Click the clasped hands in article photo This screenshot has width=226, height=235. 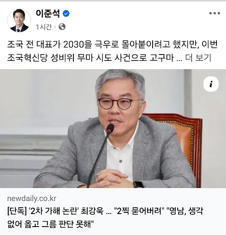[x=110, y=178]
